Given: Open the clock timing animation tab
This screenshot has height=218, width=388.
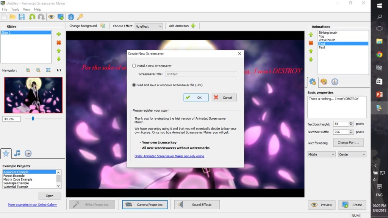Looking at the screenshot, I should (x=335, y=82).
